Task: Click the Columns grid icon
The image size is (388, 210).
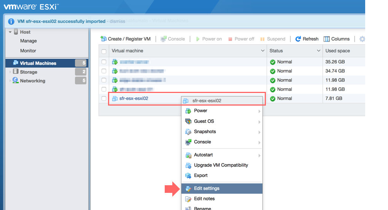Action: tap(327, 39)
